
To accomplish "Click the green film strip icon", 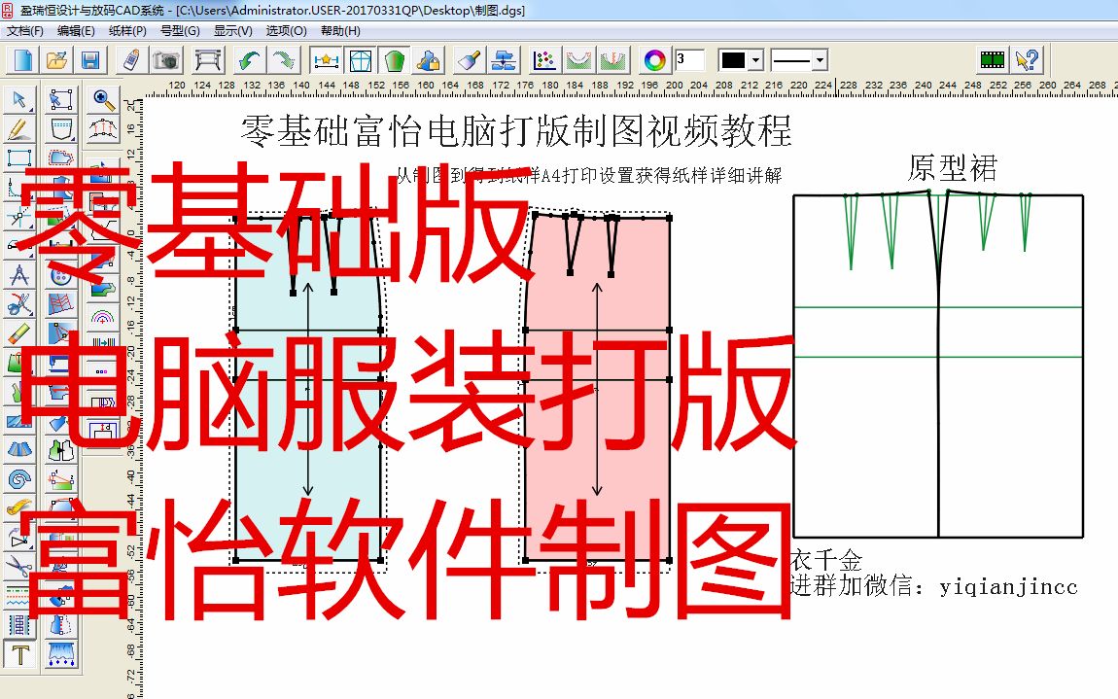I will tap(992, 60).
